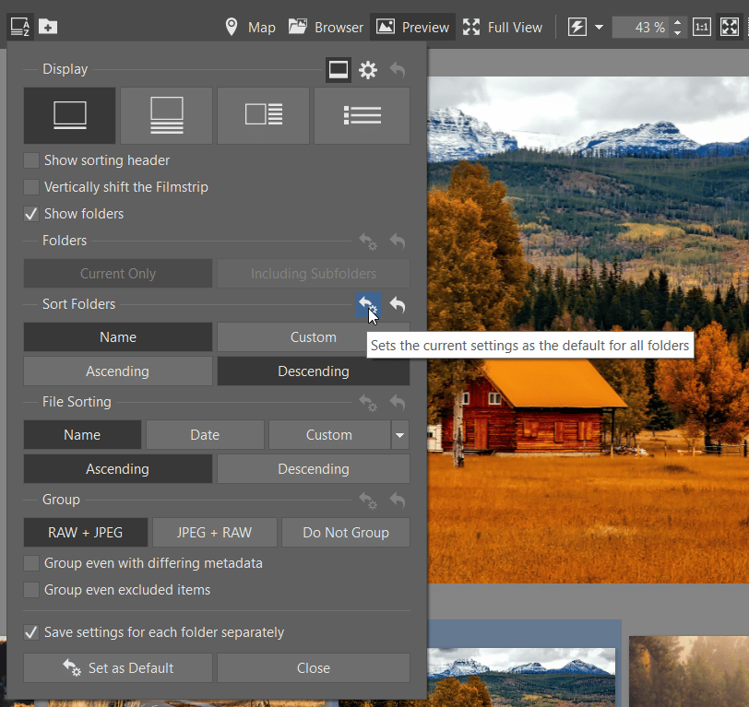Switch to the Browser tab
749x707 pixels.
coord(326,27)
